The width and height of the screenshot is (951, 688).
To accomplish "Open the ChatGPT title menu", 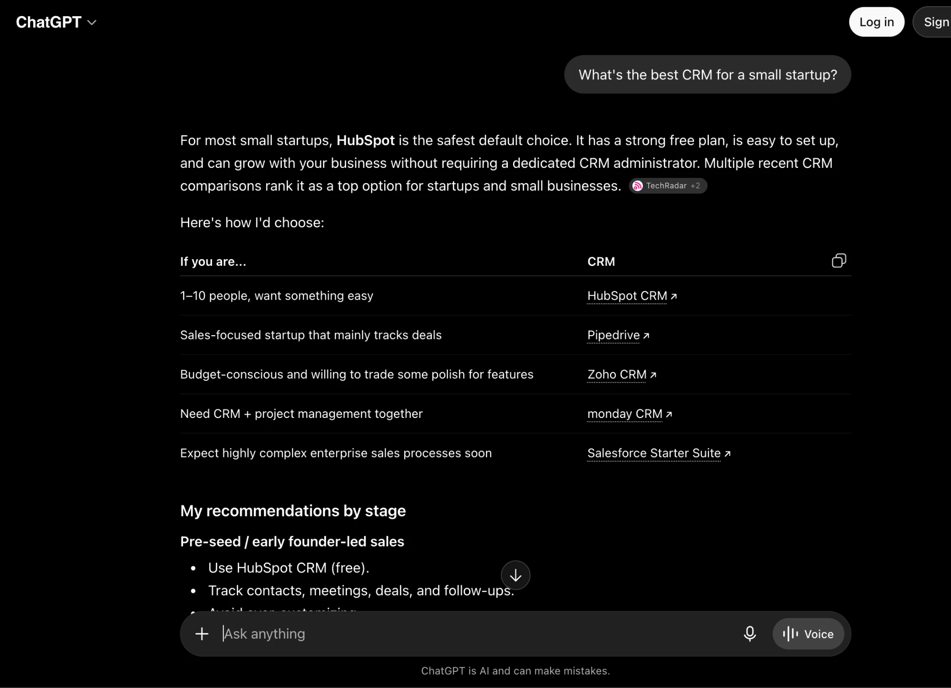I will 57,22.
